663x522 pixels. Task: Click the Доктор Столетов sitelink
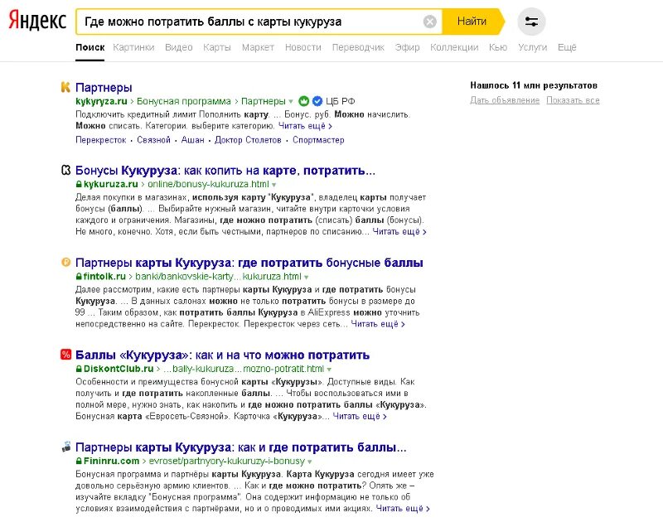(248, 140)
